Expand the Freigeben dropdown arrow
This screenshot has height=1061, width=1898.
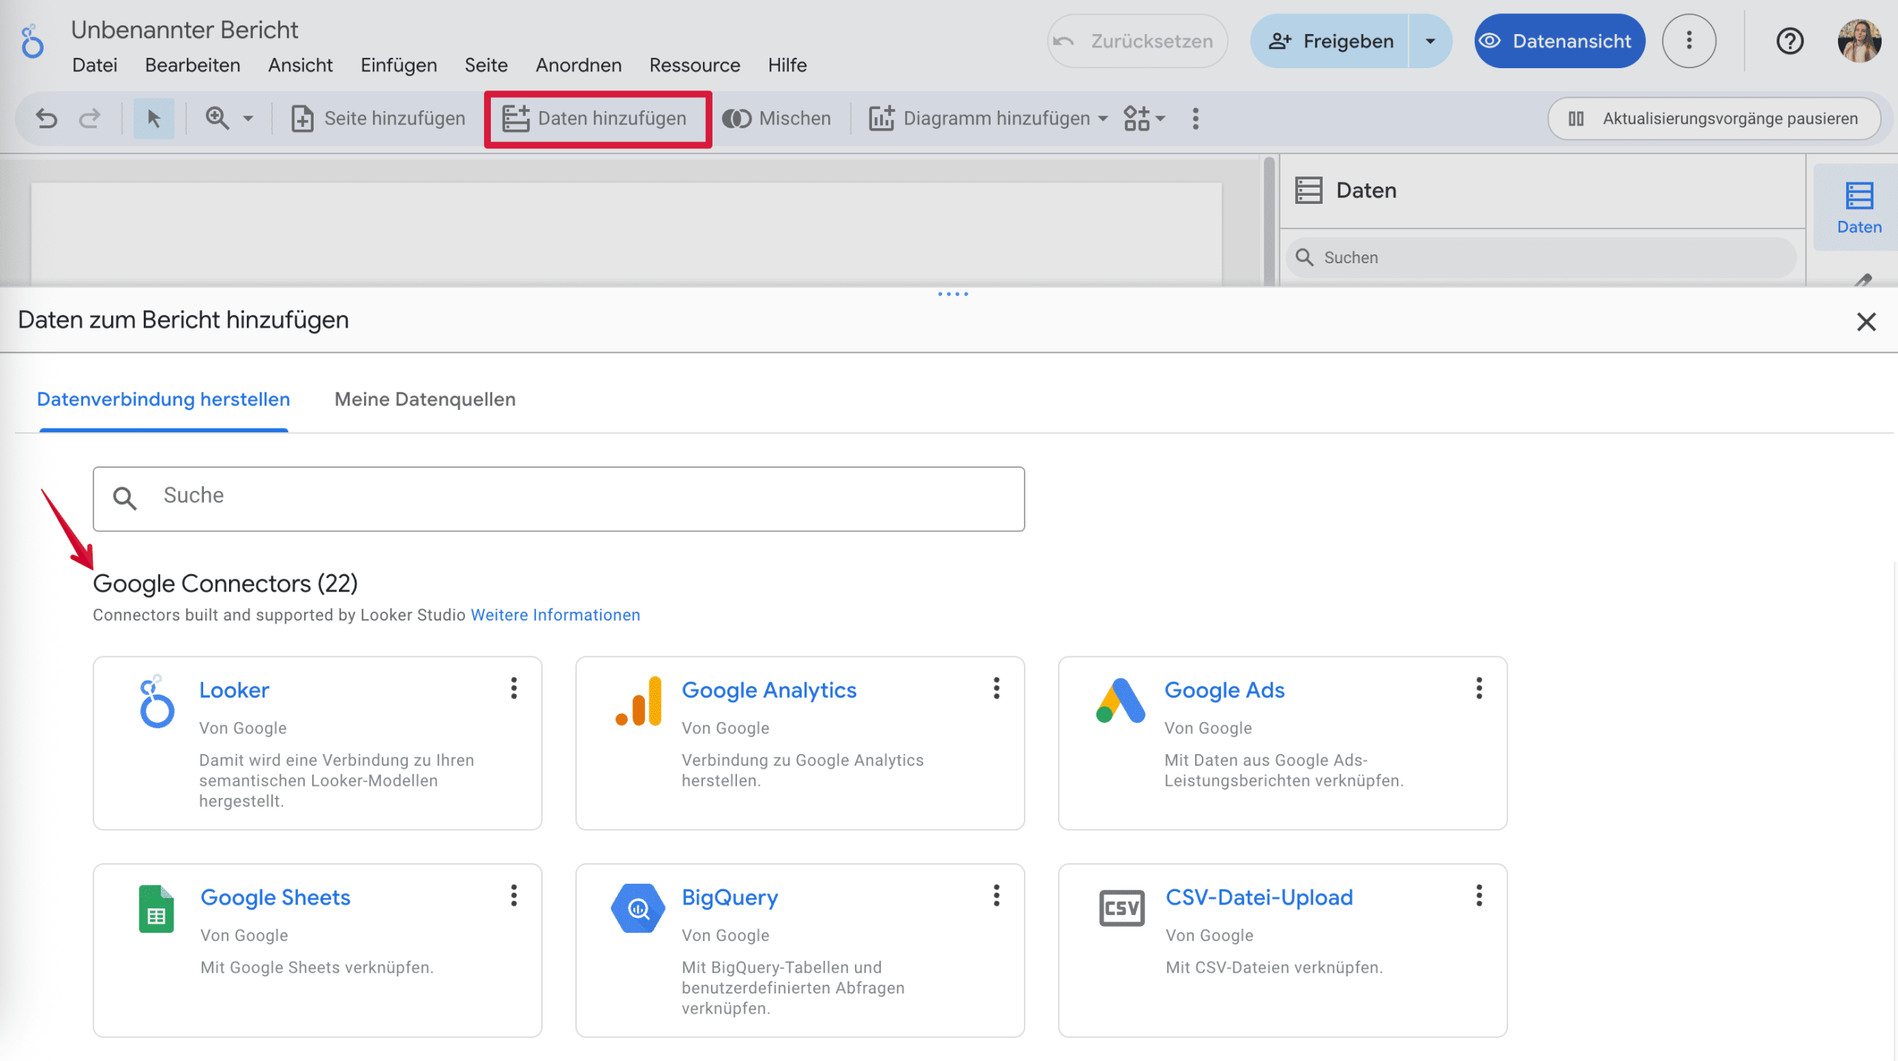pos(1430,42)
